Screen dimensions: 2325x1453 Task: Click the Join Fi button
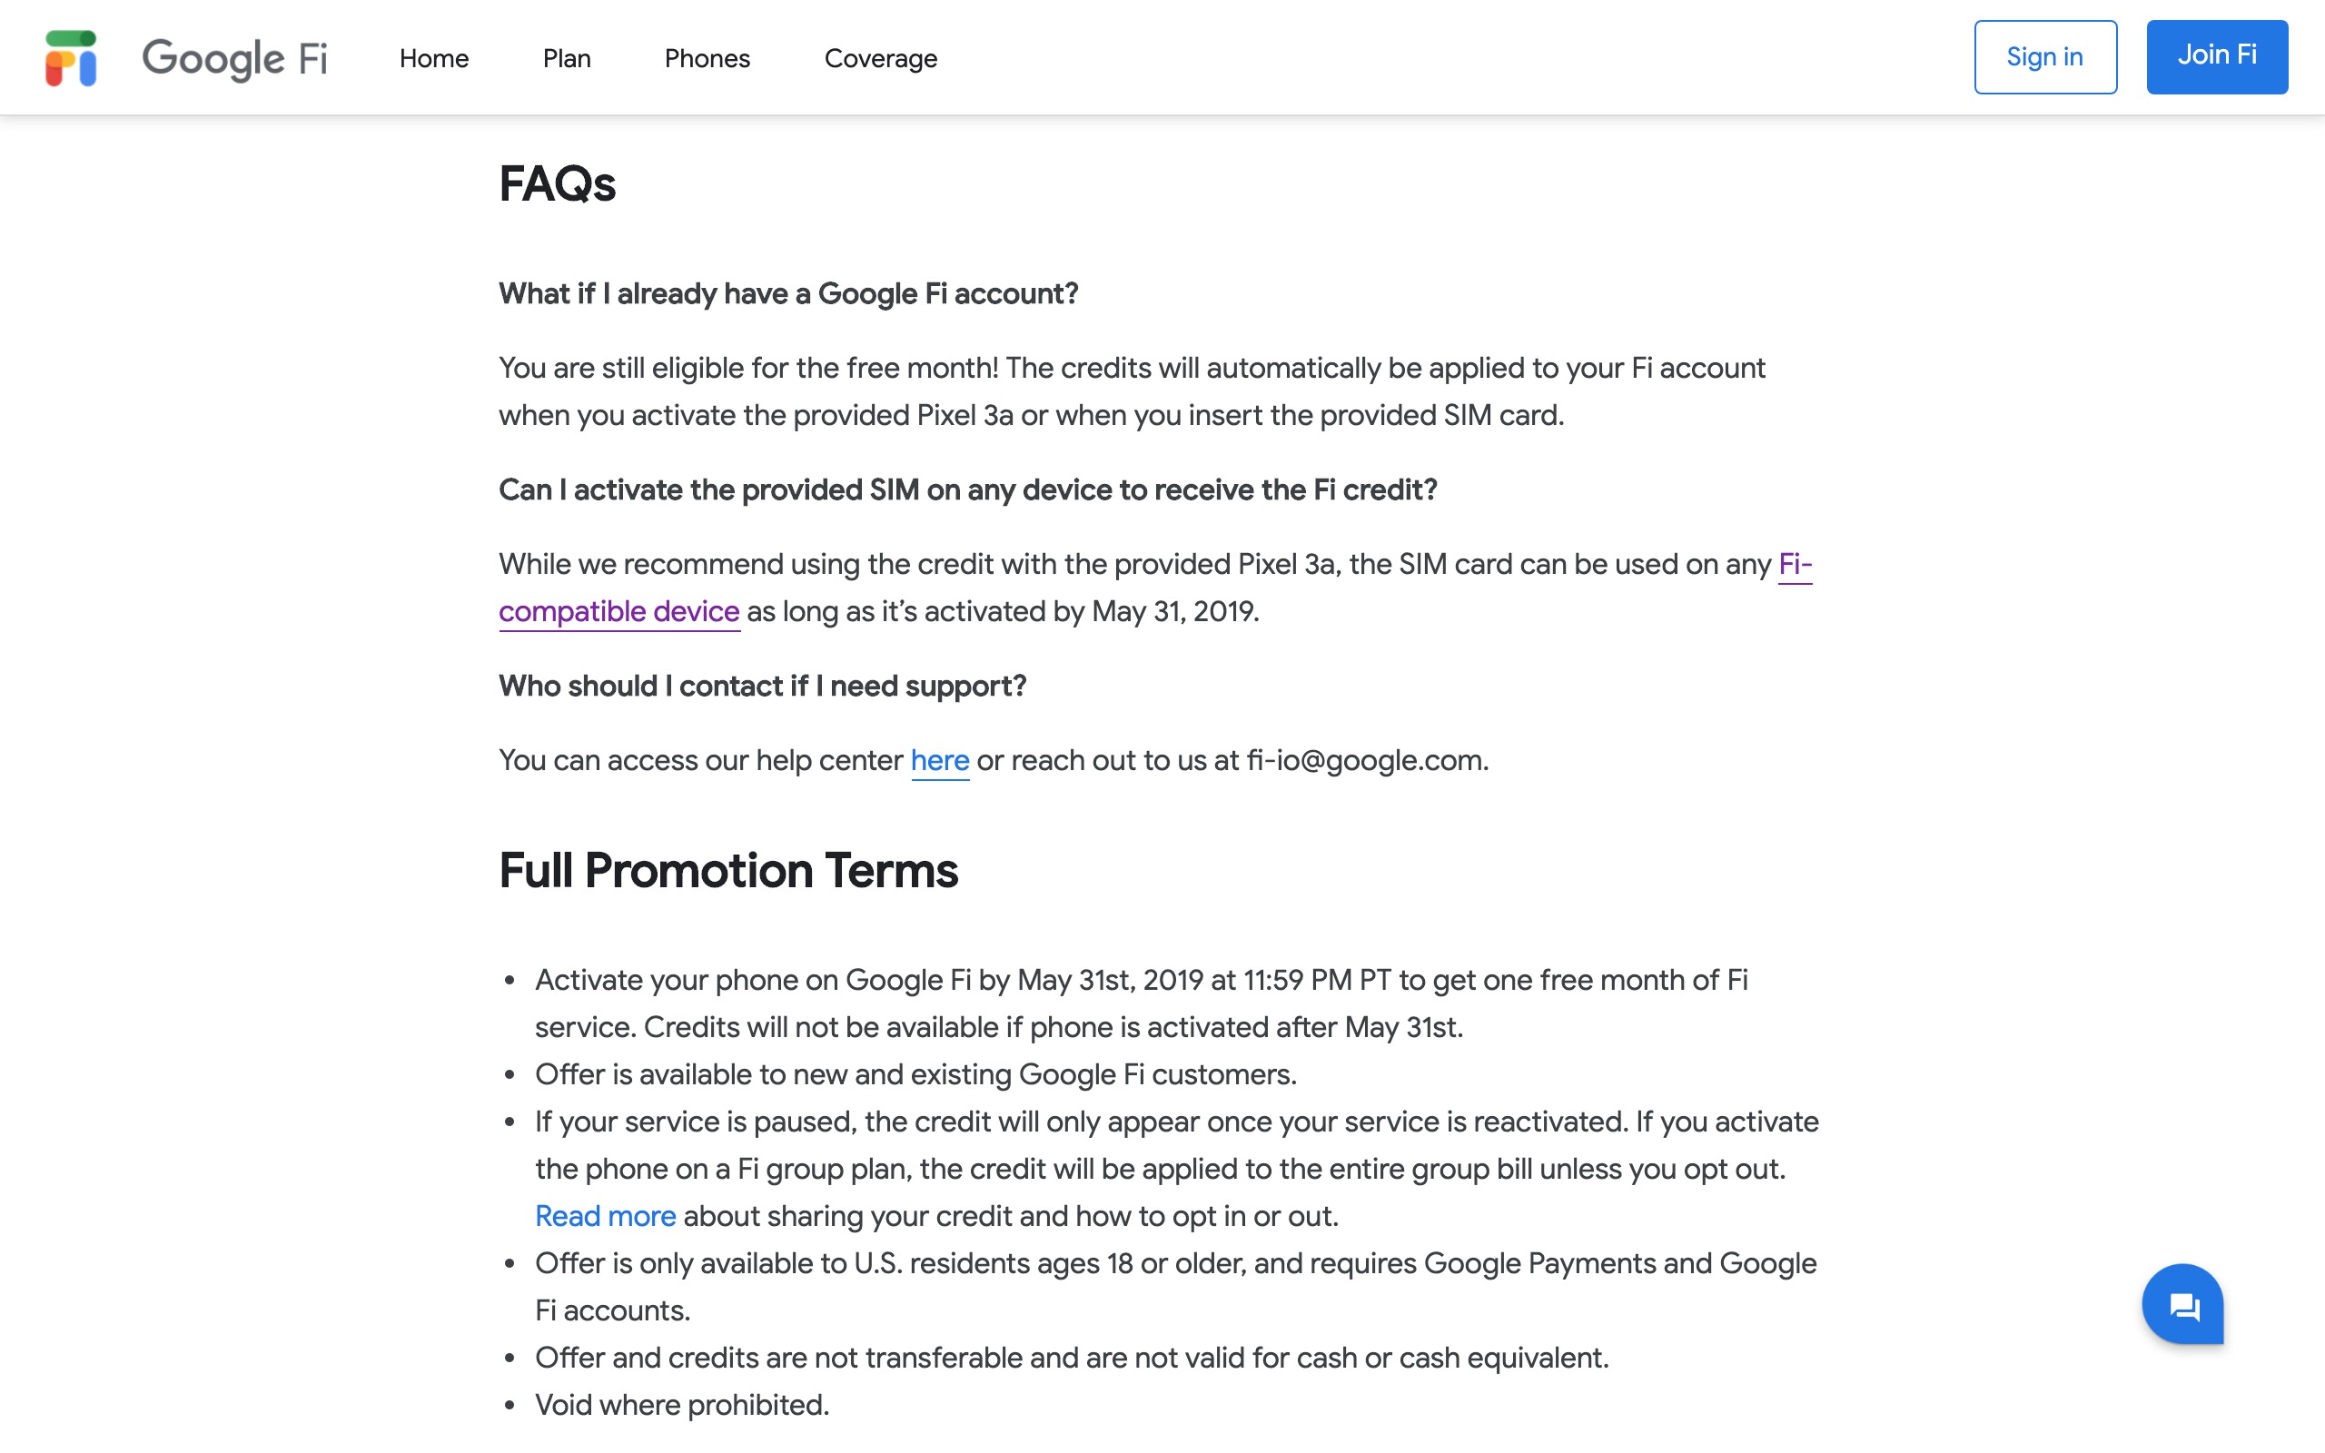pyautogui.click(x=2216, y=56)
